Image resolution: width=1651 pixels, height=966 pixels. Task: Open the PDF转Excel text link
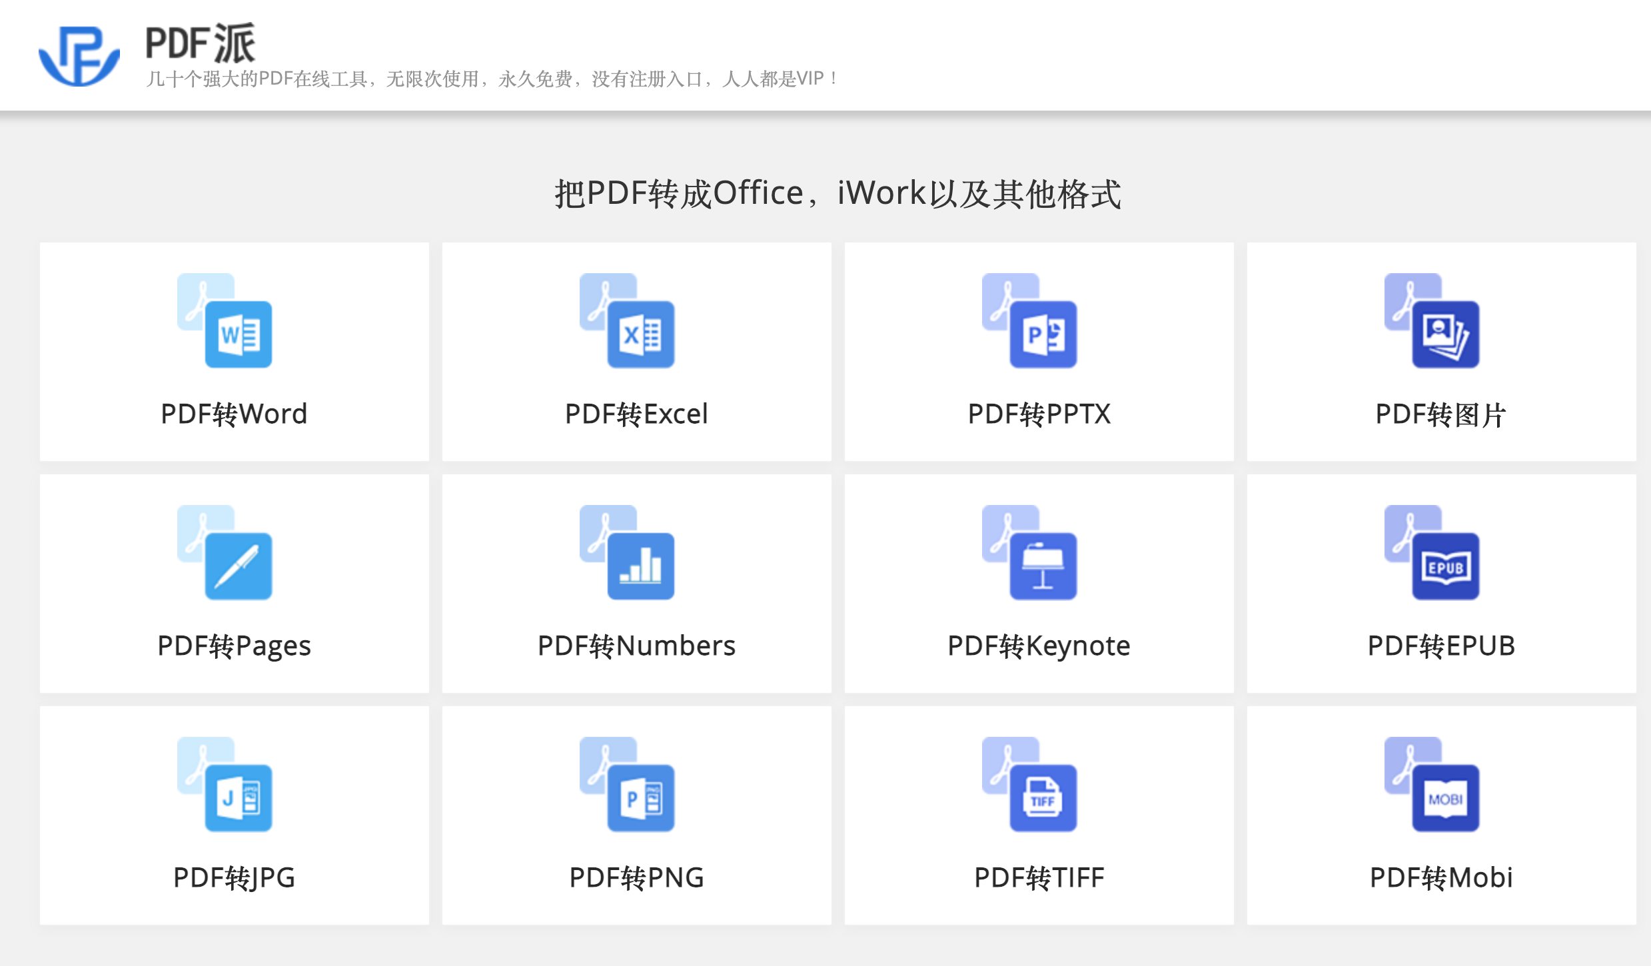(x=636, y=414)
